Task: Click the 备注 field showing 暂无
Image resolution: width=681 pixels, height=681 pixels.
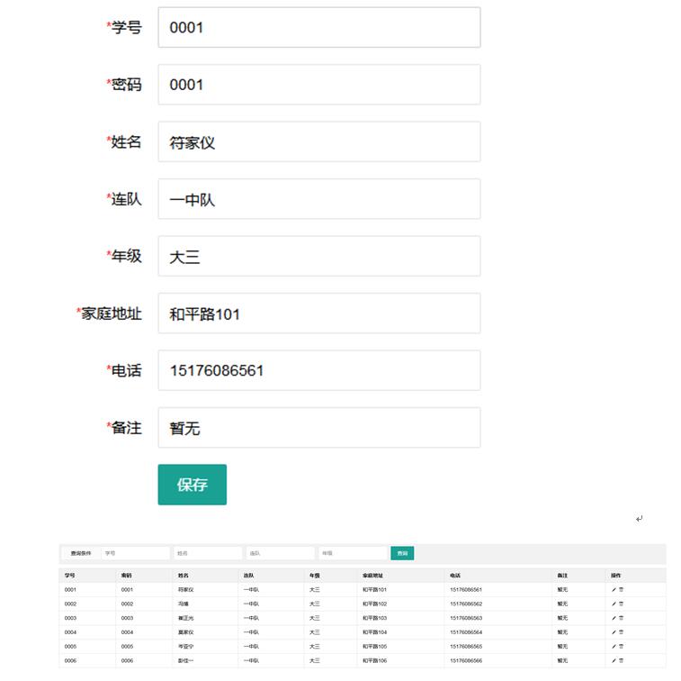Action: 318,428
